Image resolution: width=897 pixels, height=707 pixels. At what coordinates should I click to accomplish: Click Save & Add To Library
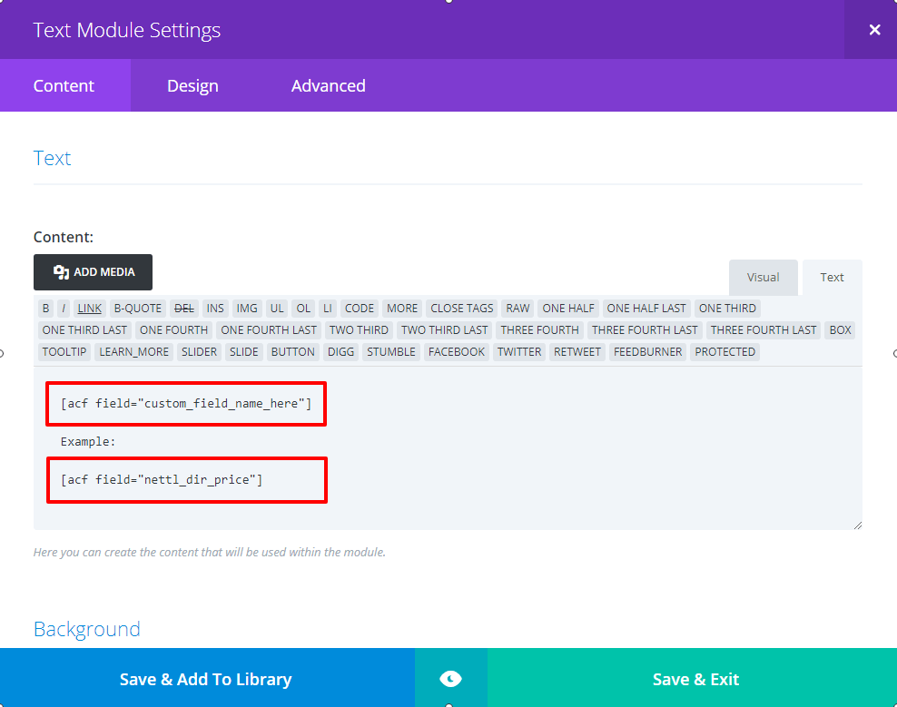(x=206, y=678)
